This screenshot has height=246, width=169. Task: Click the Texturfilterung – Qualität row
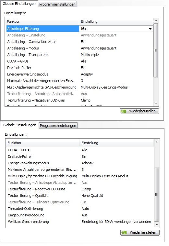tap(80, 196)
